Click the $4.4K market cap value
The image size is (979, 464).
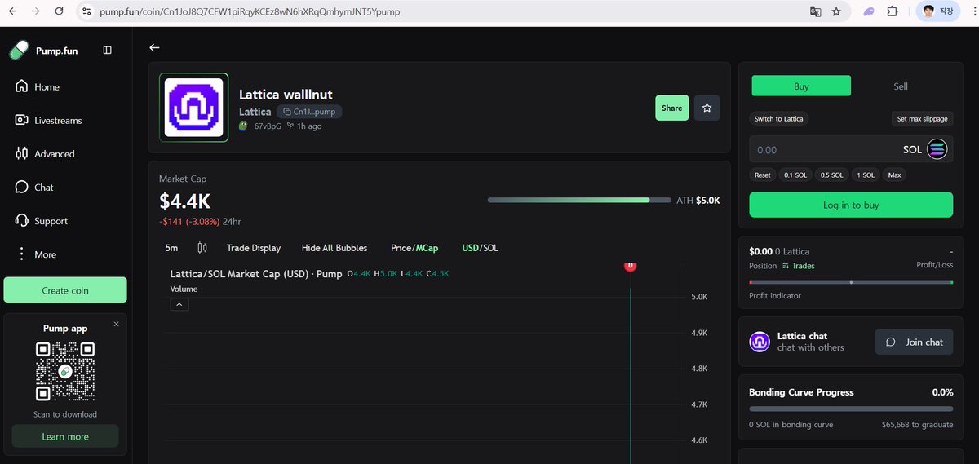pyautogui.click(x=184, y=201)
